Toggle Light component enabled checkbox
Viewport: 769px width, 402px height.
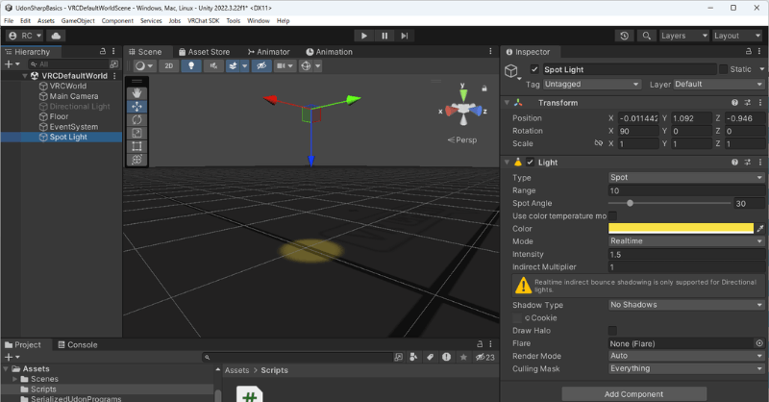pyautogui.click(x=530, y=163)
